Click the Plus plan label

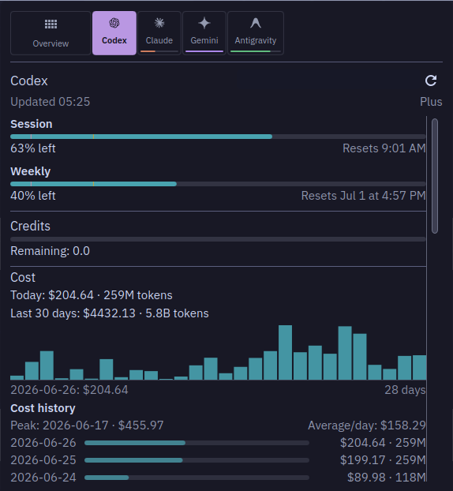click(431, 102)
